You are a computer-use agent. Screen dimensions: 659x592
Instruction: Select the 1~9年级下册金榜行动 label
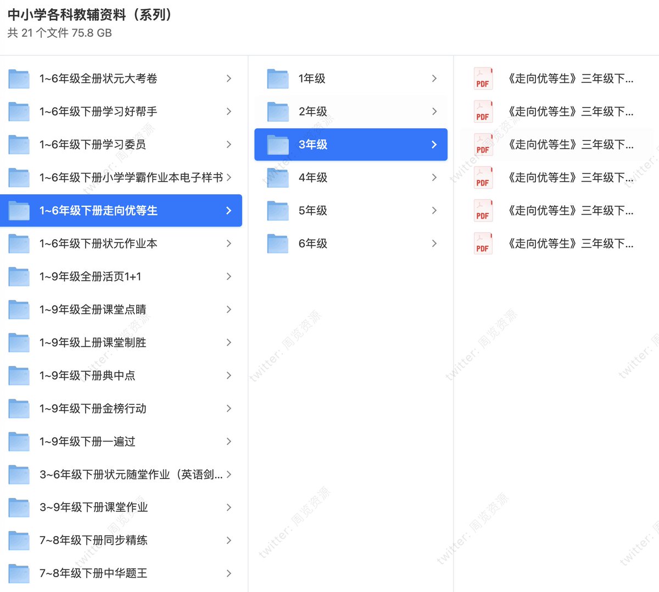pos(93,408)
